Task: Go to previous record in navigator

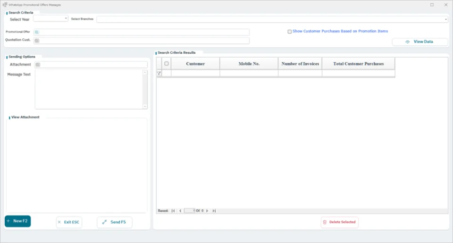Action: (180, 211)
